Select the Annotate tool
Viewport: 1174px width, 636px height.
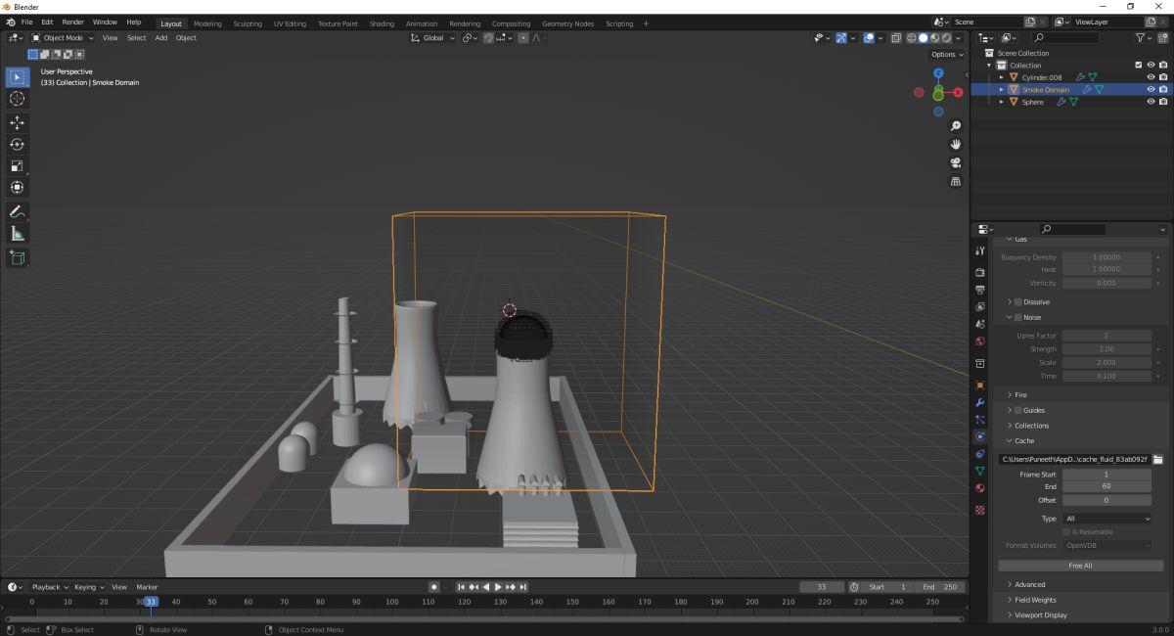pos(18,211)
